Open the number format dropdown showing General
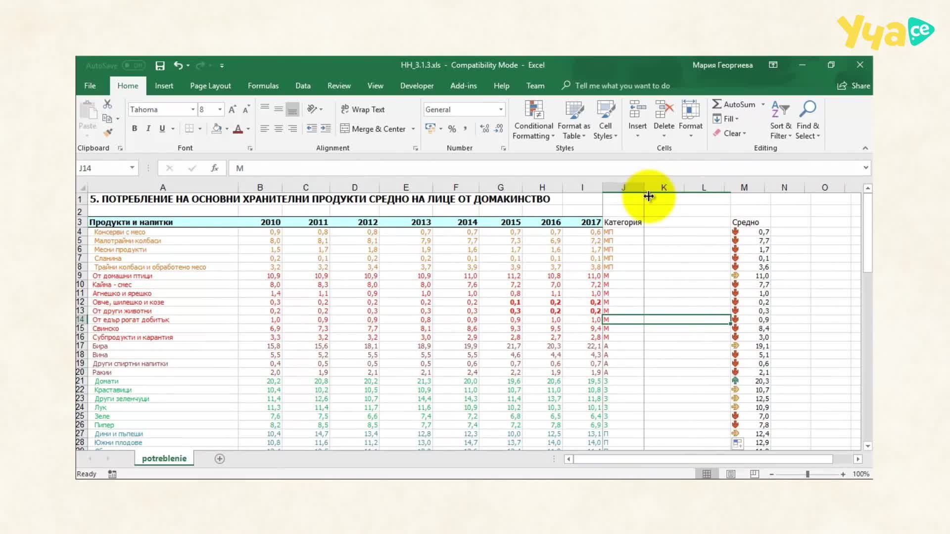950x534 pixels. (501, 109)
